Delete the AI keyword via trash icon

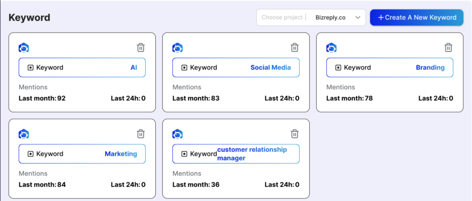coord(141,47)
